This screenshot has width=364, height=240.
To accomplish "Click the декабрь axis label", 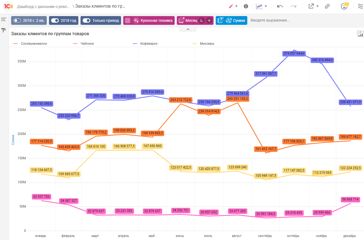I will point(350,236).
